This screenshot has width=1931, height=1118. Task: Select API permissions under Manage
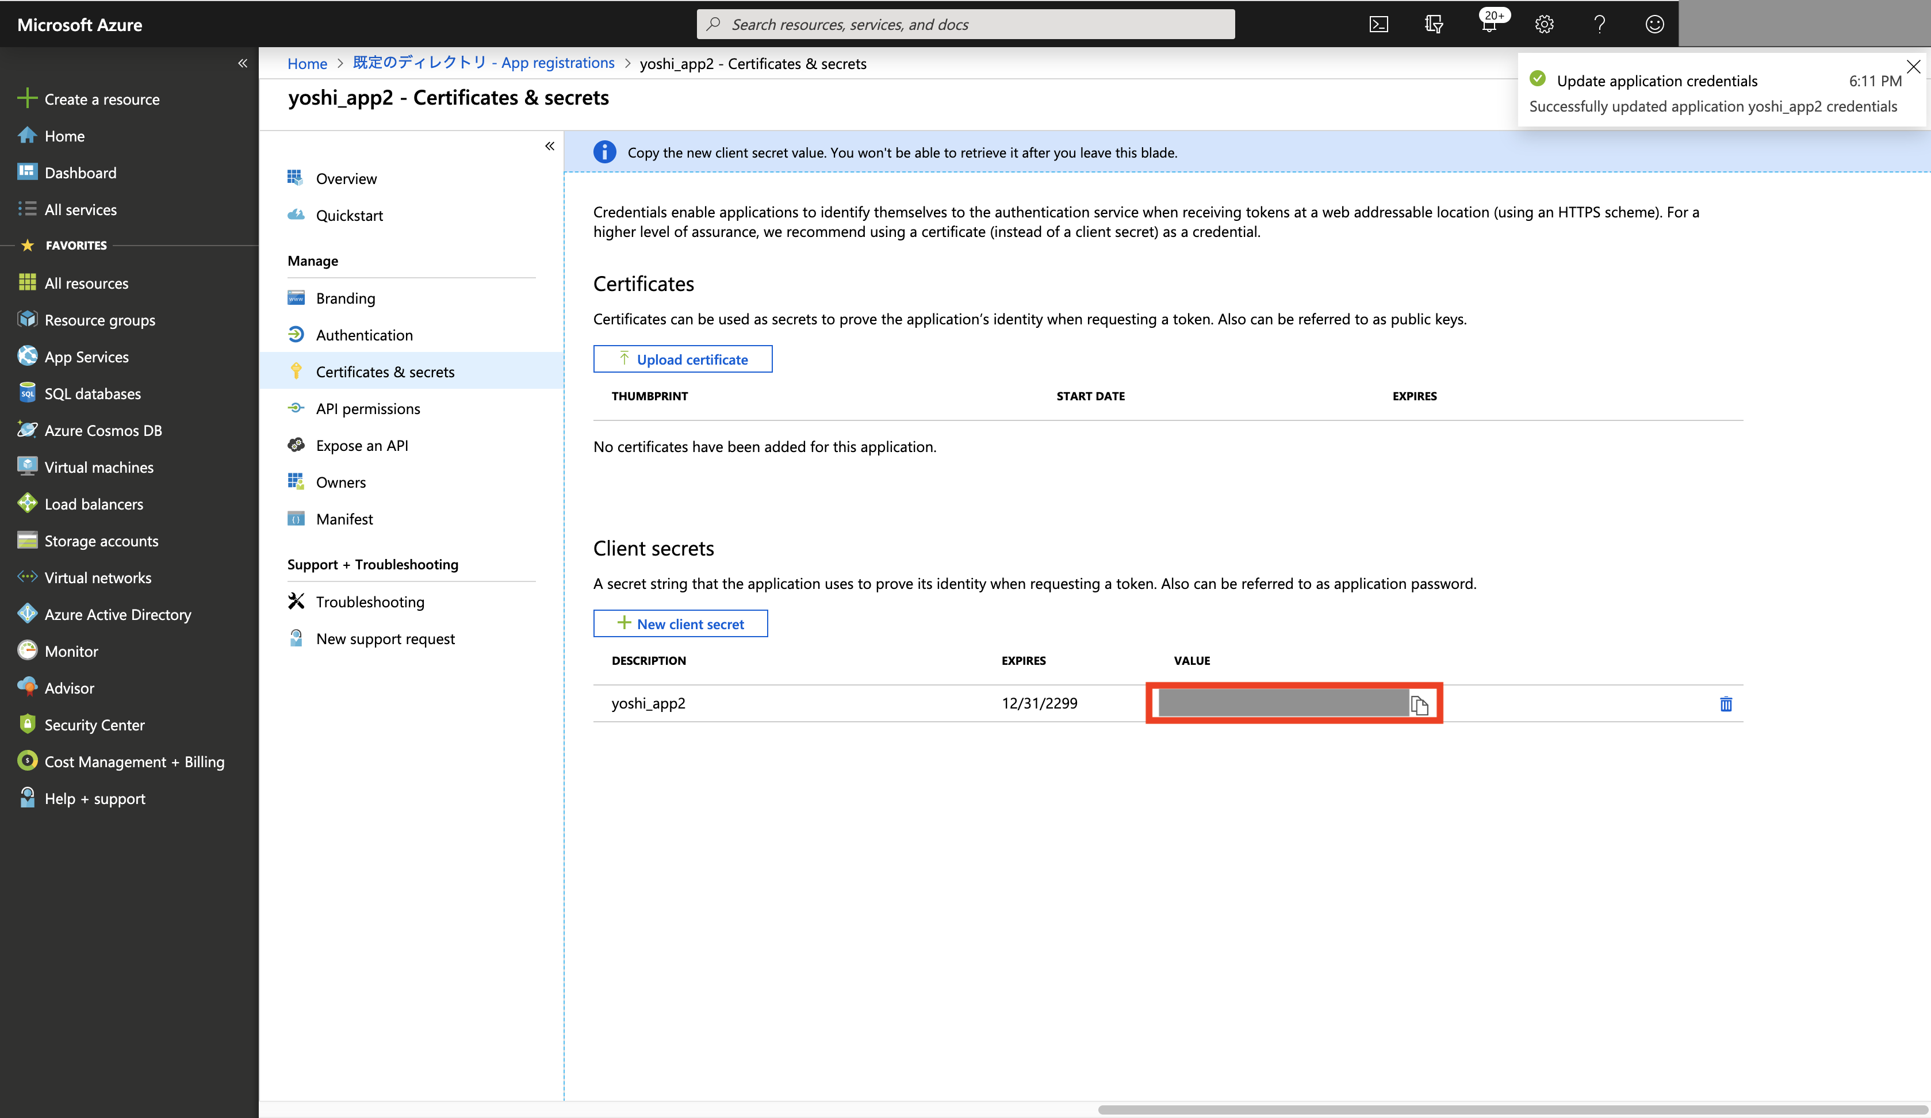pos(354,408)
